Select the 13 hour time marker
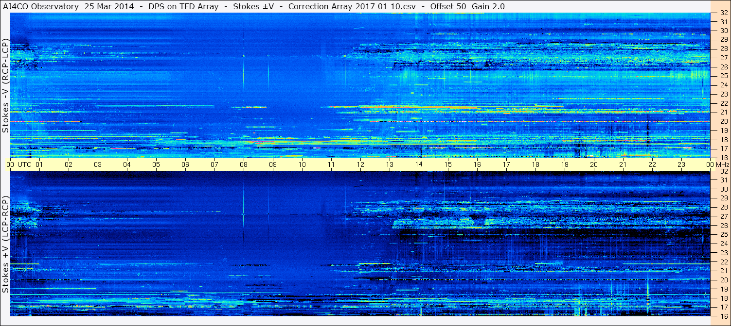Viewport: 731px width, 326px height. [x=390, y=164]
